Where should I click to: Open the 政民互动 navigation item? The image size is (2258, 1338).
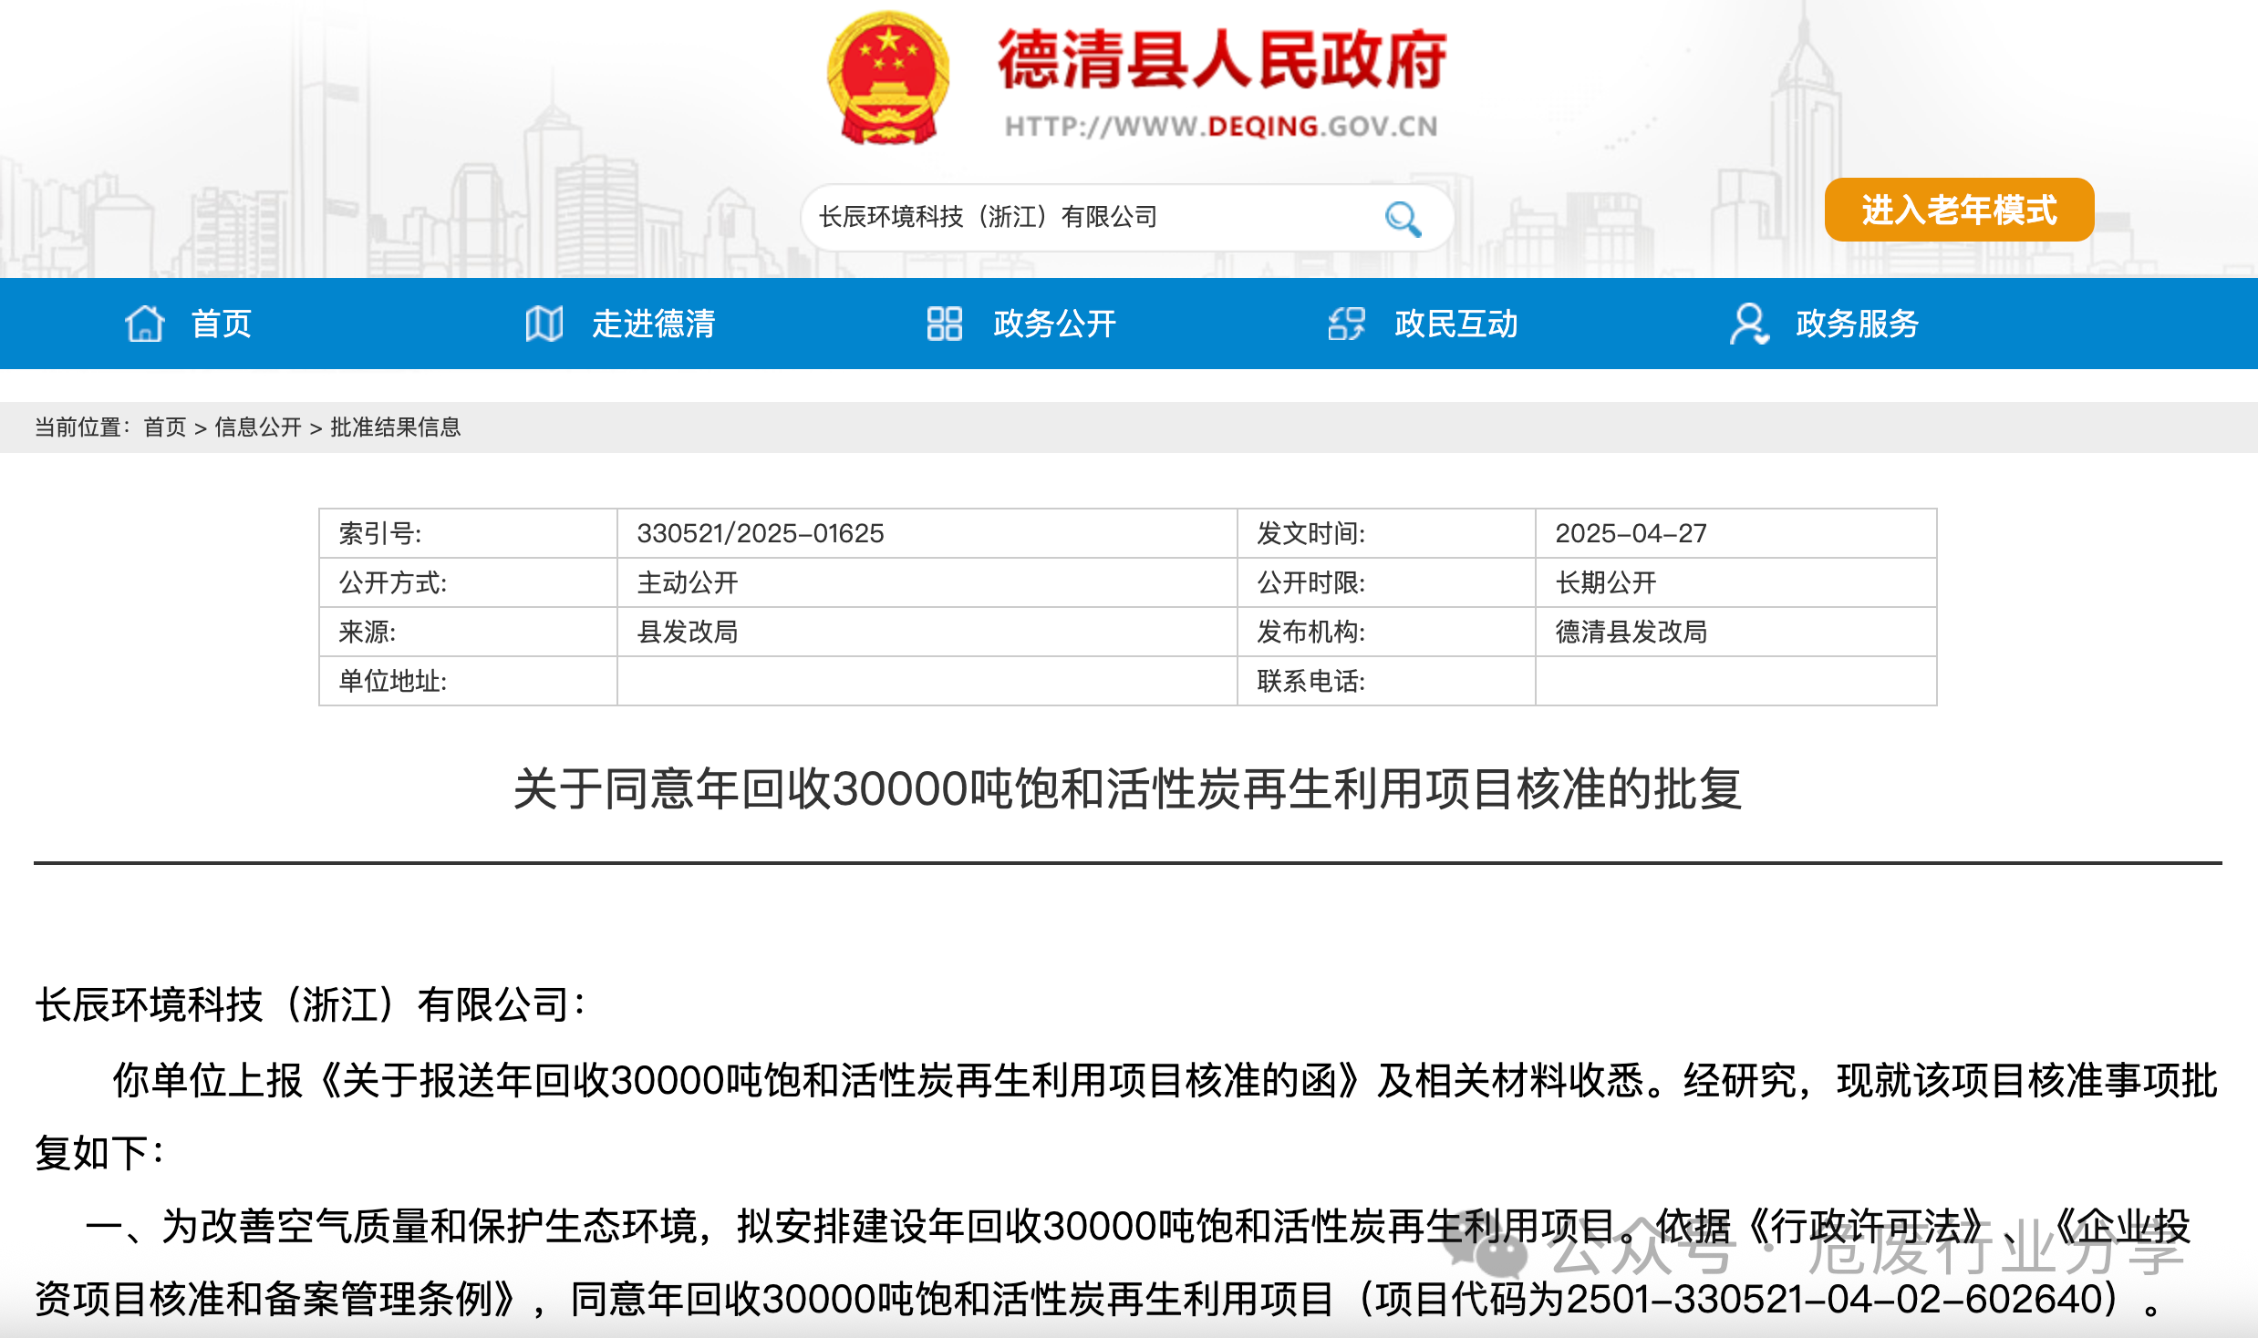click(1456, 324)
